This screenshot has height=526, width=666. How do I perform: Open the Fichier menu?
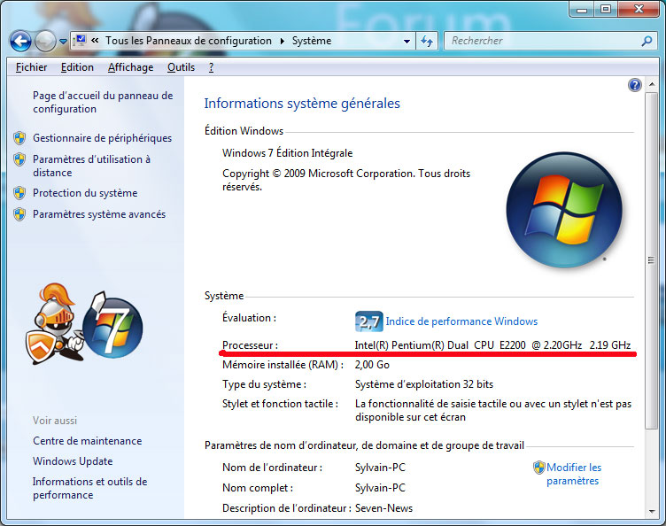pyautogui.click(x=31, y=67)
